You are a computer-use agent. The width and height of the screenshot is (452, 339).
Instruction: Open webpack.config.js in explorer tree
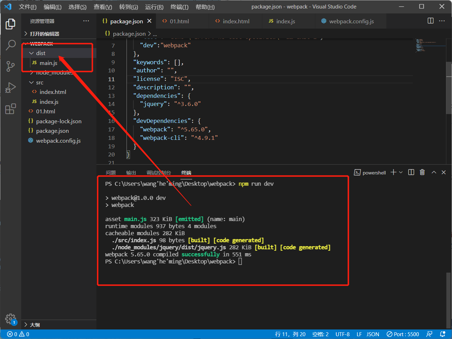(59, 141)
